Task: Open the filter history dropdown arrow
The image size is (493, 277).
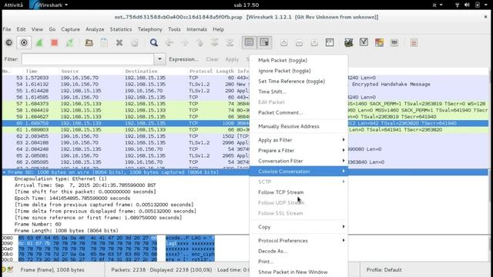Action: point(159,59)
